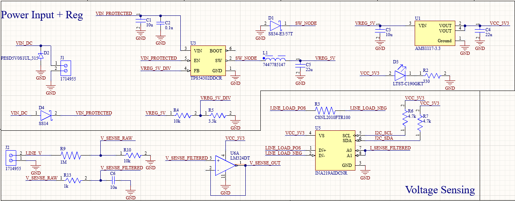The width and height of the screenshot is (515, 201).
Task: Click the LINE_LOAD_NEG label beside R3
Action: (368, 108)
